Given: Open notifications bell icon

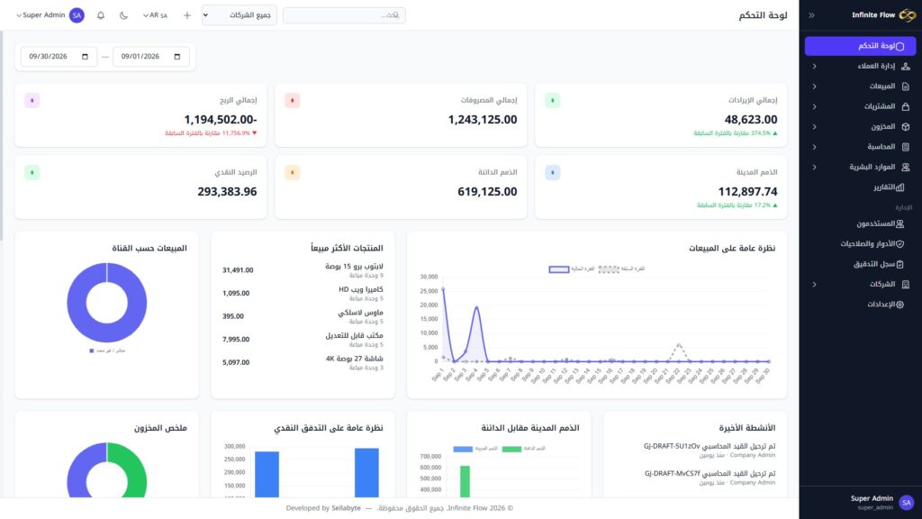Looking at the screenshot, I should (101, 15).
